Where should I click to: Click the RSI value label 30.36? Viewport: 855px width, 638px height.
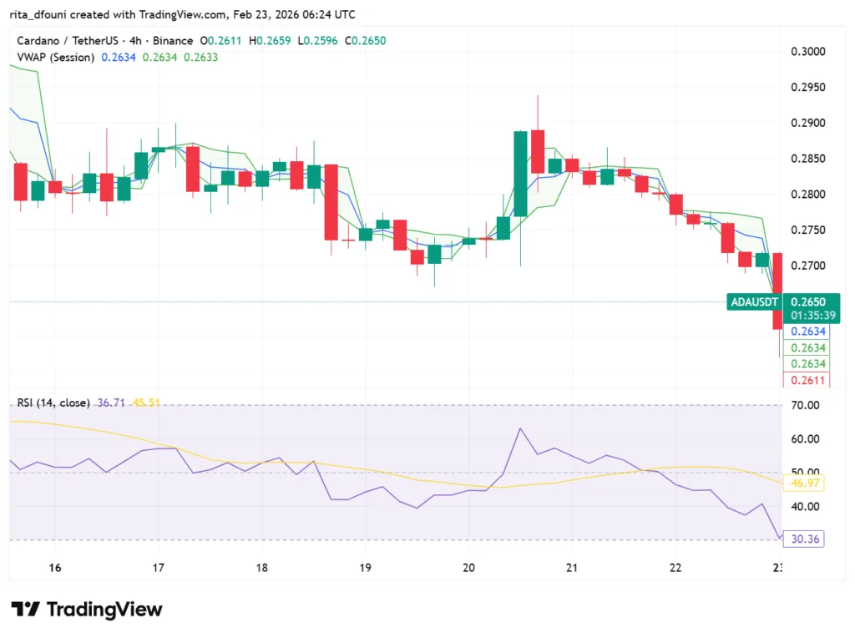pyautogui.click(x=804, y=539)
